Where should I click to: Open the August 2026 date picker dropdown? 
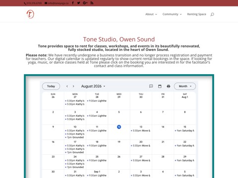[x=93, y=86]
